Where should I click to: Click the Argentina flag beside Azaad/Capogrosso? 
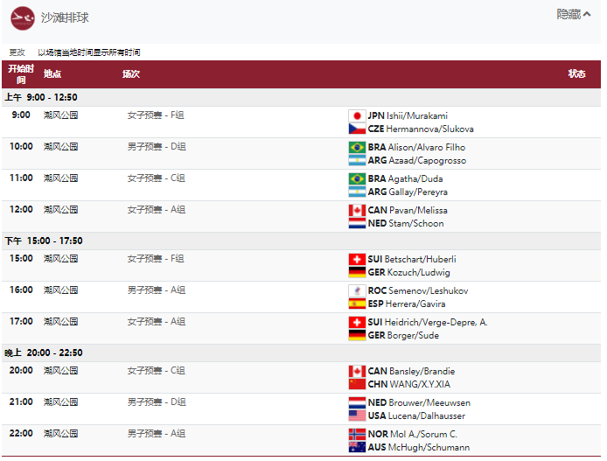click(357, 160)
